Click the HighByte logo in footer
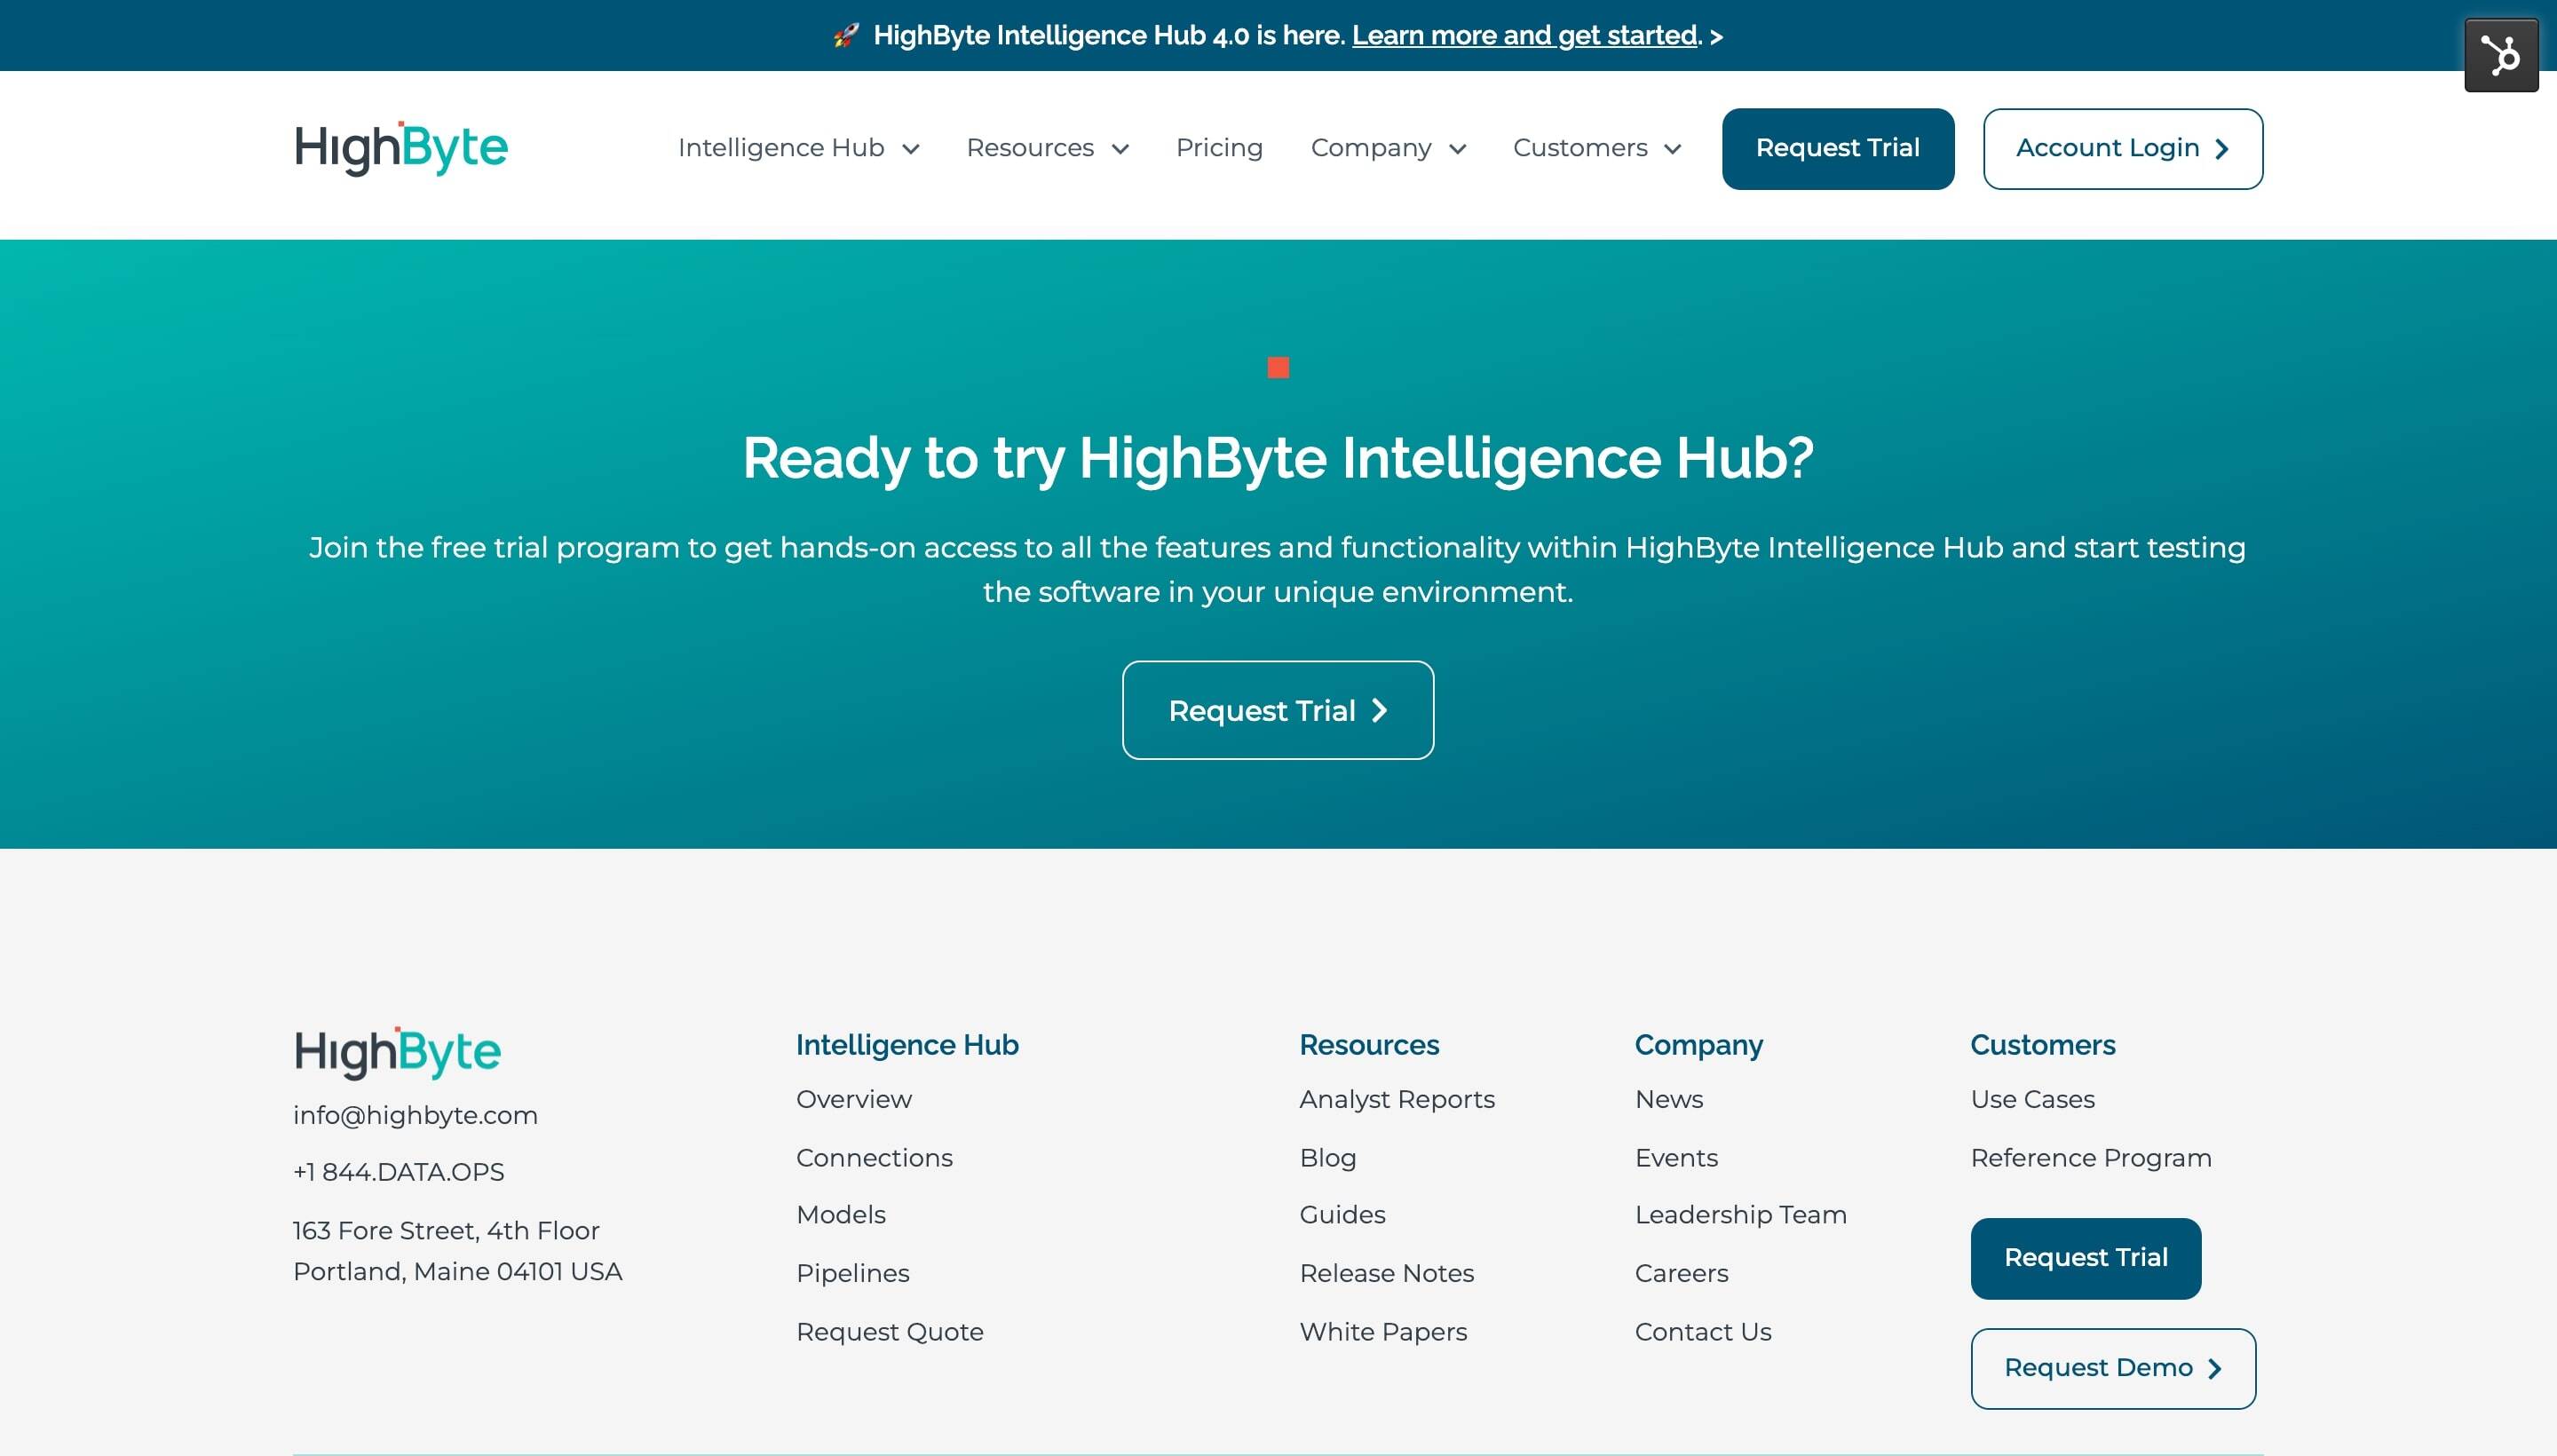The height and width of the screenshot is (1456, 2557). click(397, 1052)
